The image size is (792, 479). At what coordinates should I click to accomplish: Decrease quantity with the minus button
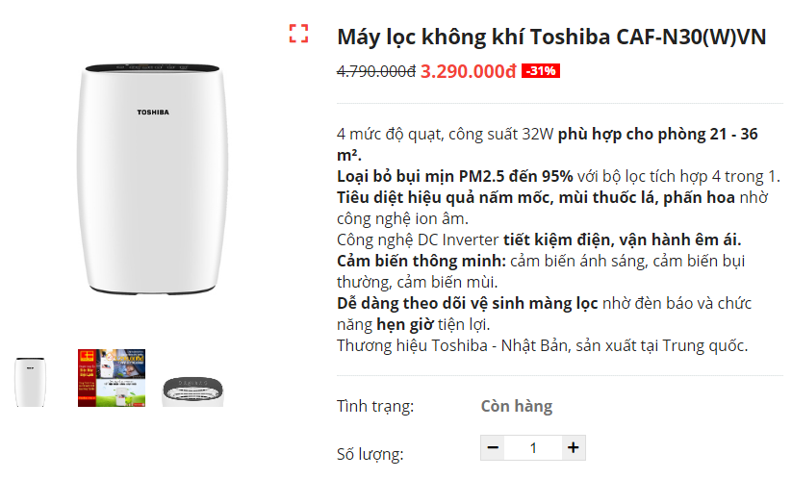[x=494, y=447]
